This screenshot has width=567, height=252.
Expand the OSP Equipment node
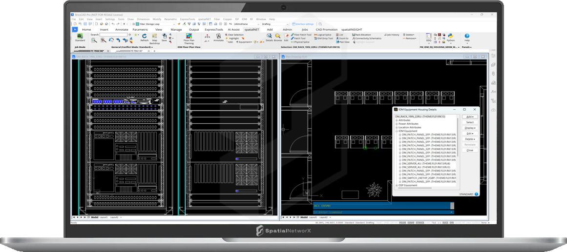[x=397, y=185]
